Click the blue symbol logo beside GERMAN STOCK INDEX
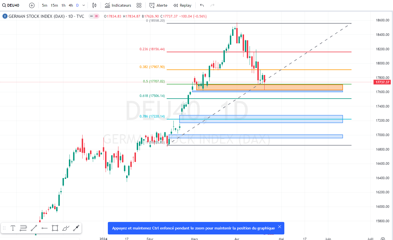This screenshot has width=393, height=240. coord(5,16)
